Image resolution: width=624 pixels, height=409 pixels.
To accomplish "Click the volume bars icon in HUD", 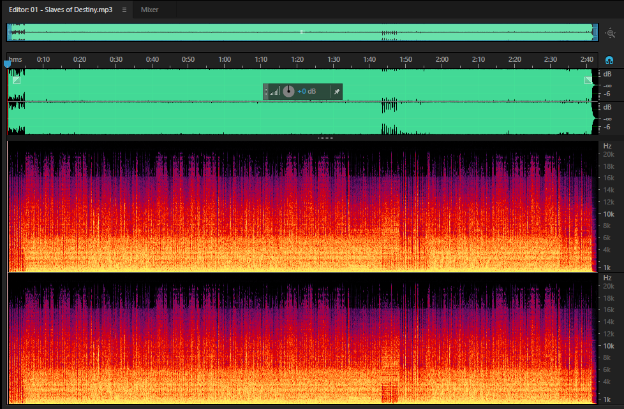I will point(274,91).
